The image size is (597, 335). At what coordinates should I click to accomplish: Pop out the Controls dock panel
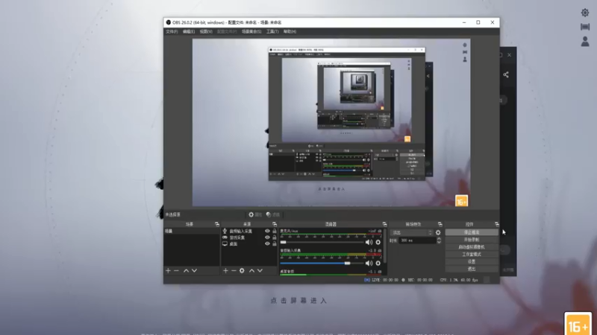click(x=497, y=224)
